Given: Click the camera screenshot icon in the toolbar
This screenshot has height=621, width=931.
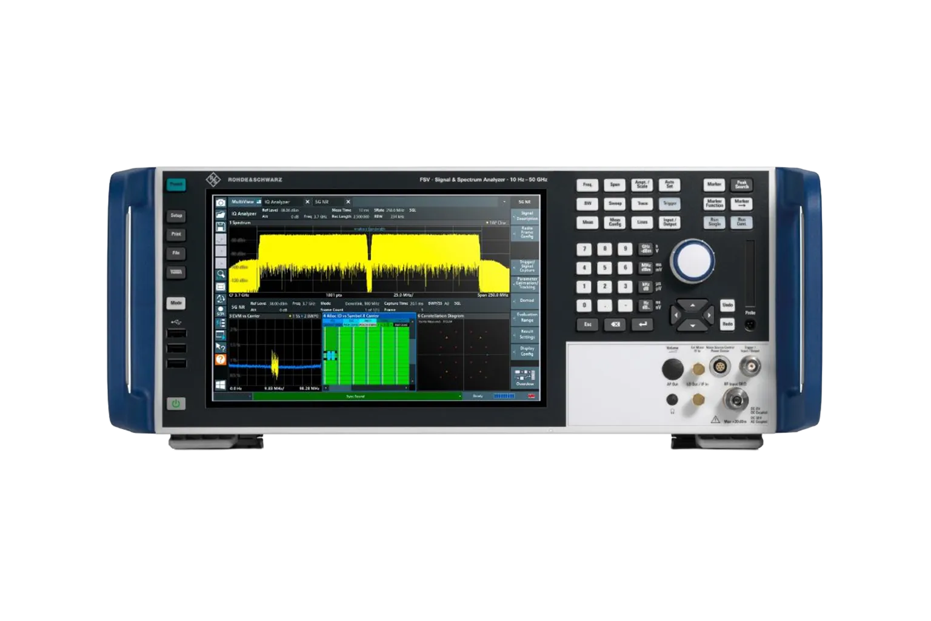Looking at the screenshot, I should (221, 202).
